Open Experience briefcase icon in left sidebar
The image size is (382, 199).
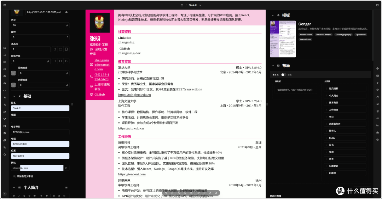coord(5,76)
